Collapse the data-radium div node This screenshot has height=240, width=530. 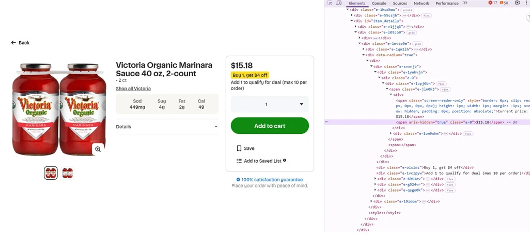(x=363, y=55)
